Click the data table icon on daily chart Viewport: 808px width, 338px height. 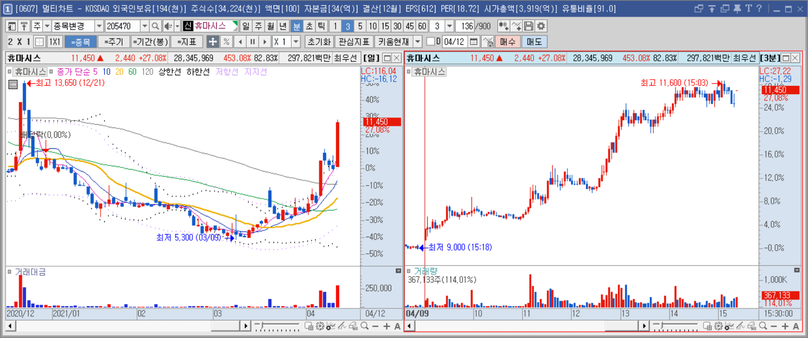tap(14, 84)
